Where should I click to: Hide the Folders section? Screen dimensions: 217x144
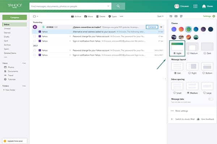point(24,86)
